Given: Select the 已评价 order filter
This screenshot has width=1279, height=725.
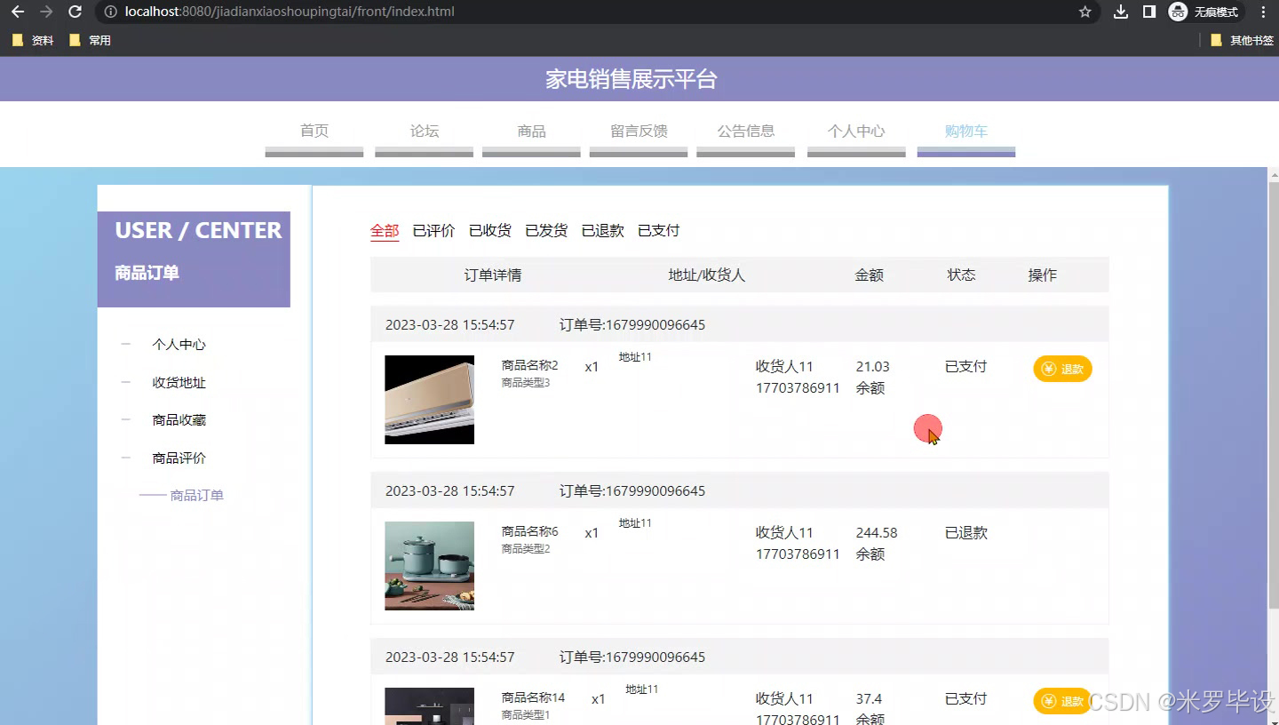Looking at the screenshot, I should 433,230.
